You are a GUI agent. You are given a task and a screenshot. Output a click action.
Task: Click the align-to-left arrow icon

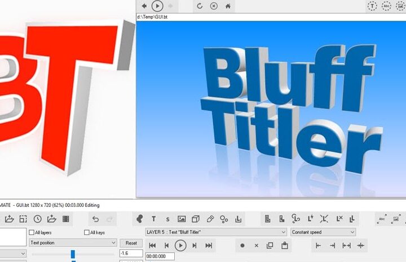point(318,246)
